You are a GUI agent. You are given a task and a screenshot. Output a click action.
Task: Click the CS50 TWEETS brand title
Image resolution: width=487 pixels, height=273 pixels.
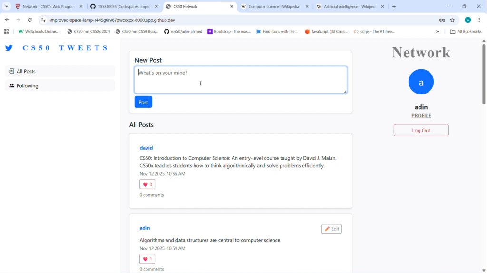pyautogui.click(x=65, y=48)
